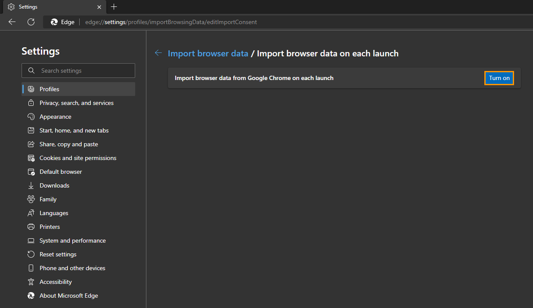Click the address bar URL
Viewport: 533px width, 308px height.
[x=171, y=22]
